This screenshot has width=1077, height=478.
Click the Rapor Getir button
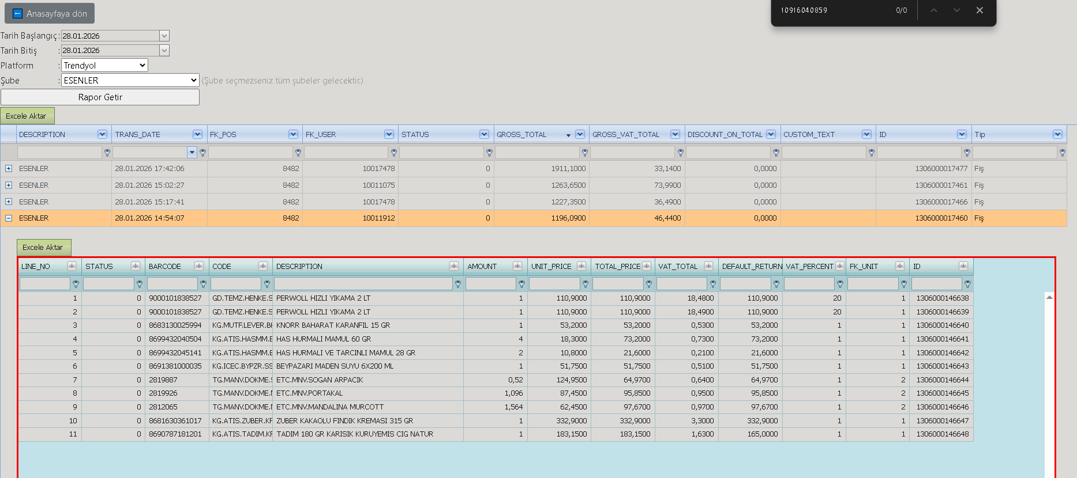click(x=100, y=97)
